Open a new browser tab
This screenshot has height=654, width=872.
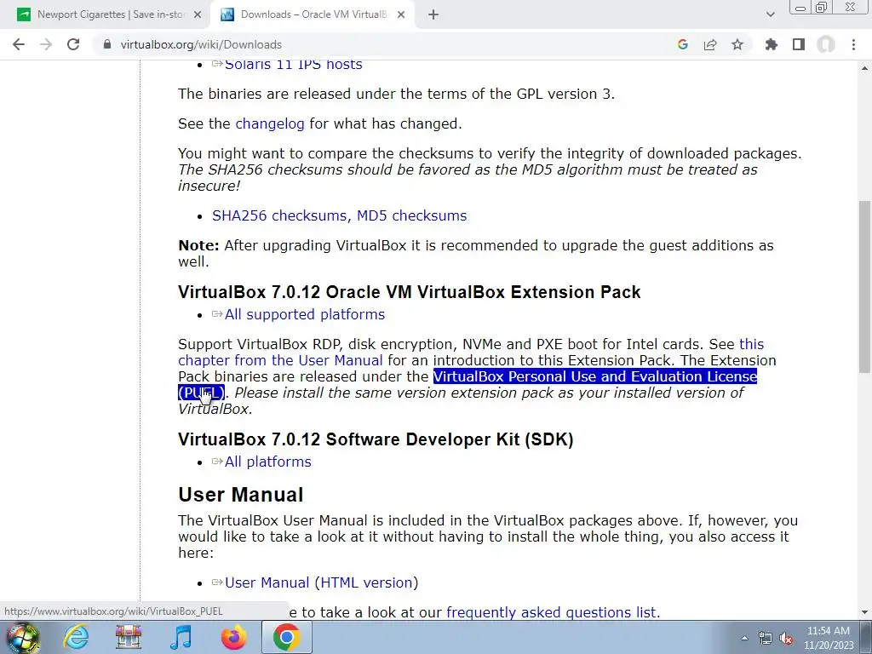pos(433,15)
